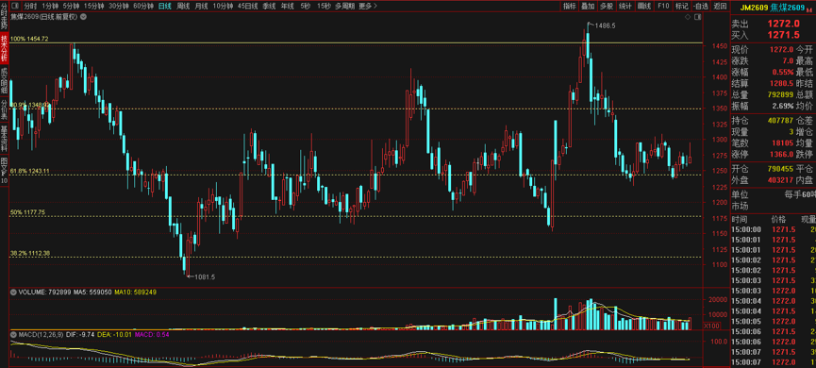Click the 总量 value 792899
816x368 pixels.
(x=779, y=94)
